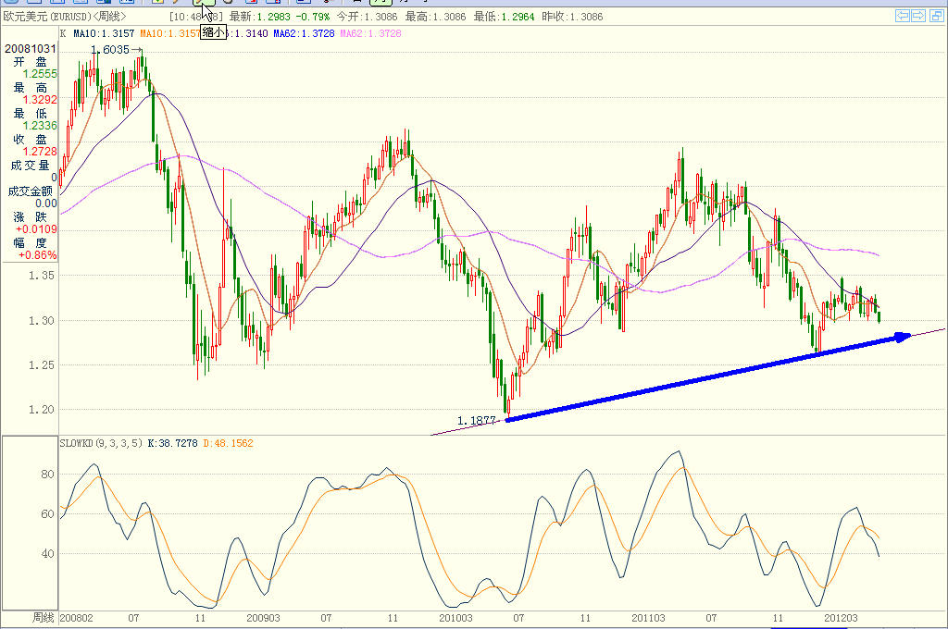Click the 1.35 price axis label
The width and height of the screenshot is (948, 629).
pos(41,276)
